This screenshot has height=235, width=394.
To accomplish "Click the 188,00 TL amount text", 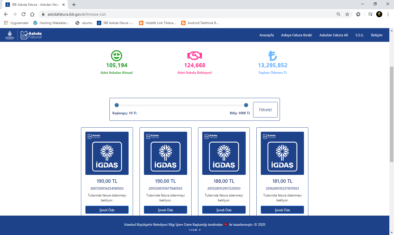I will [x=224, y=181].
